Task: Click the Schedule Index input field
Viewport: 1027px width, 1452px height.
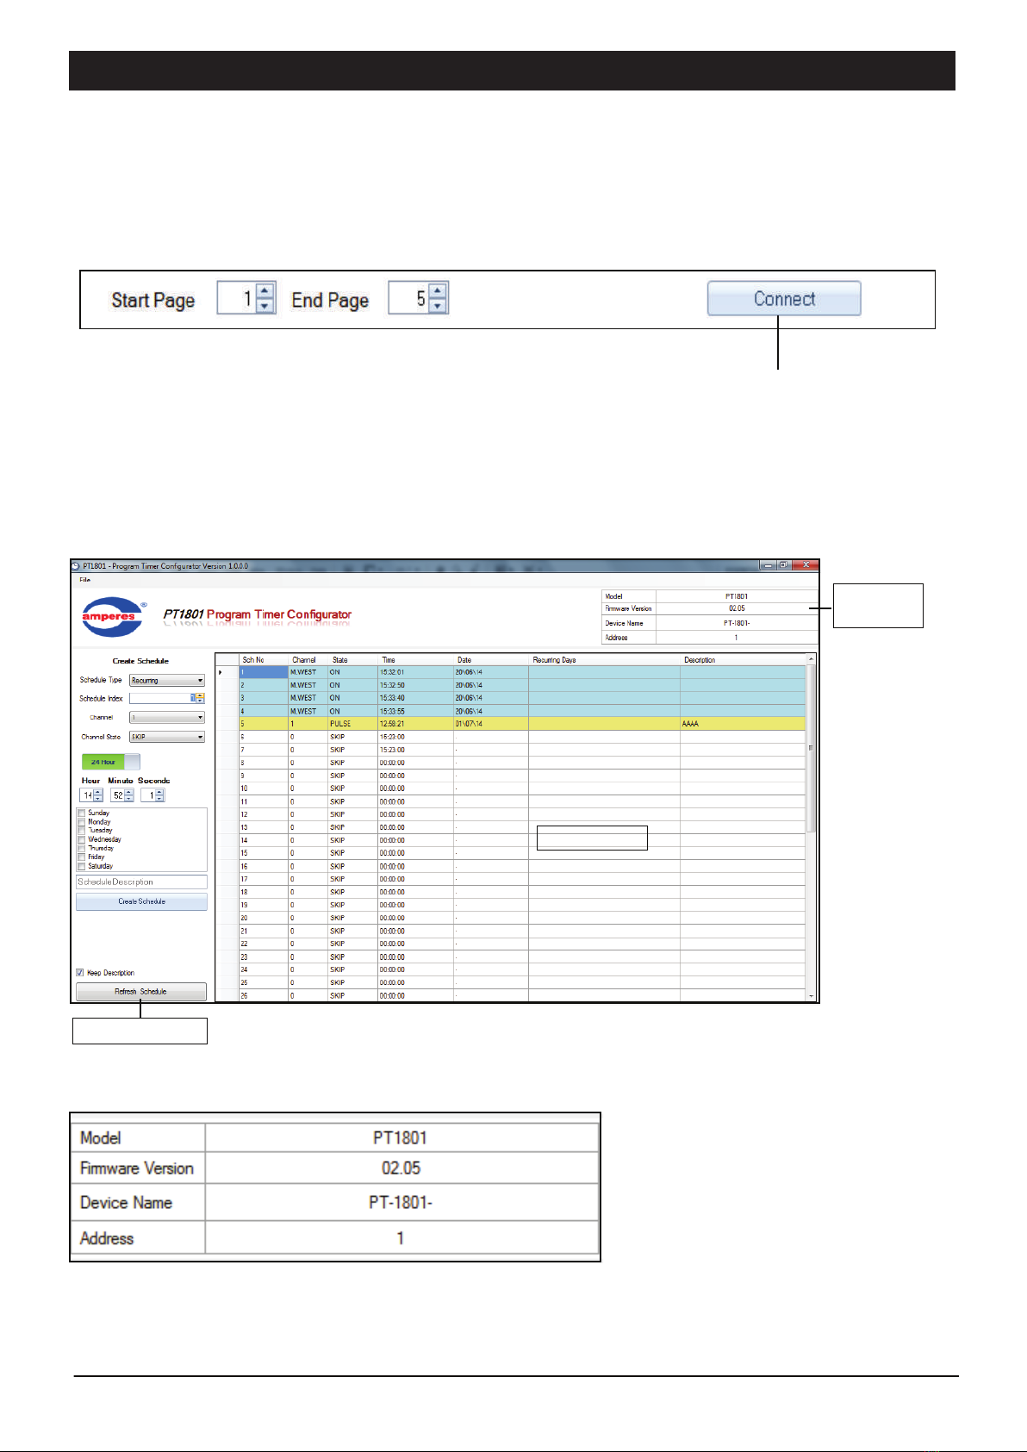Action: (162, 699)
